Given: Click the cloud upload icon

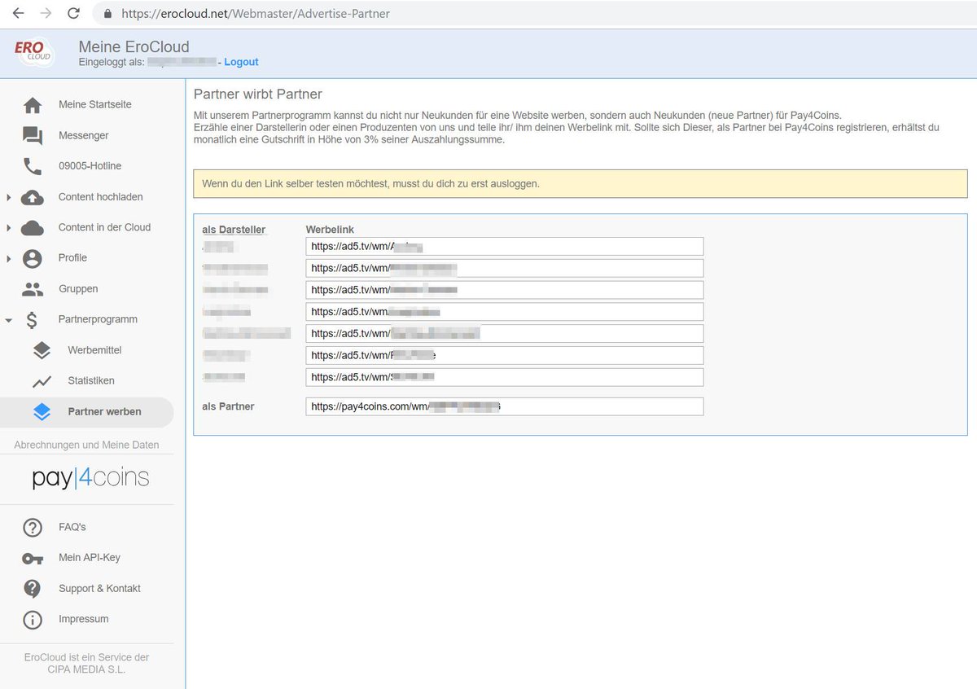Looking at the screenshot, I should (x=33, y=197).
